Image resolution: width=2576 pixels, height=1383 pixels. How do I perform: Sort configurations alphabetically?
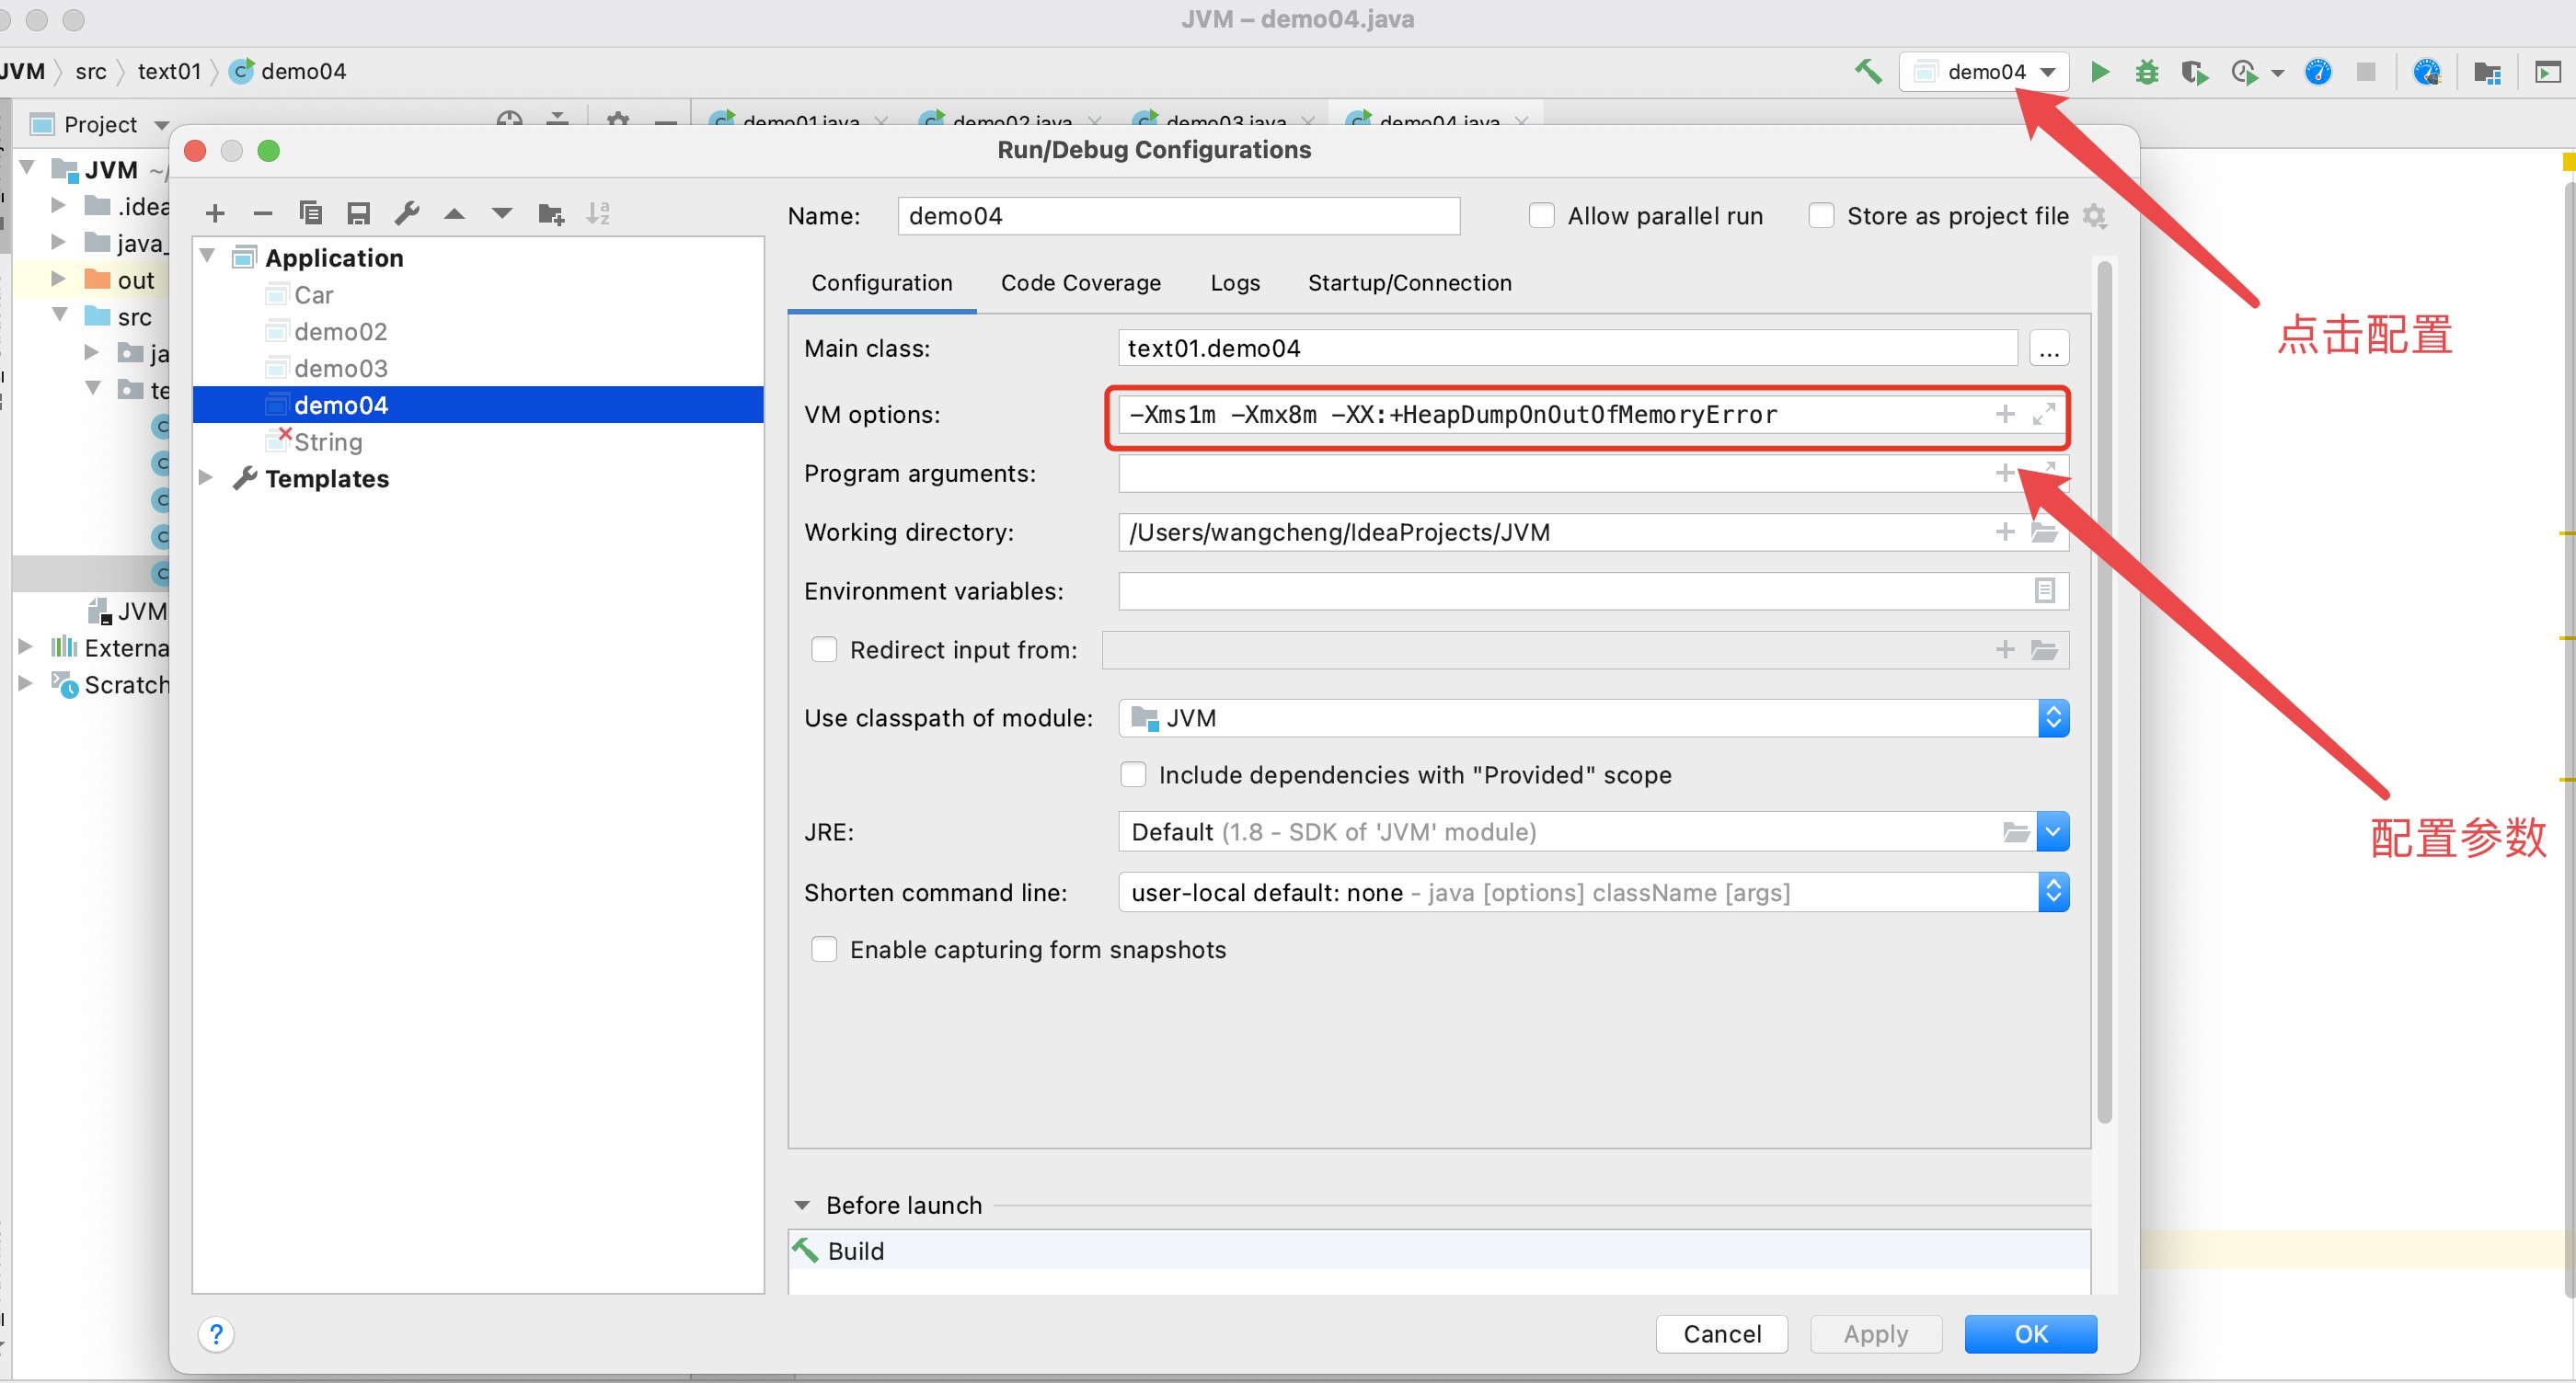598,212
